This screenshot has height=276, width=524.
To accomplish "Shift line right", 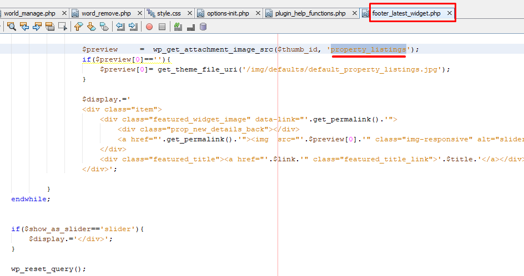I will click(x=133, y=27).
